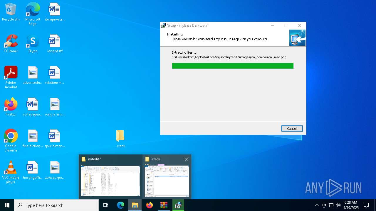This screenshot has width=376, height=211.
Task: Select the advancedn image file icon
Action: [33, 76]
